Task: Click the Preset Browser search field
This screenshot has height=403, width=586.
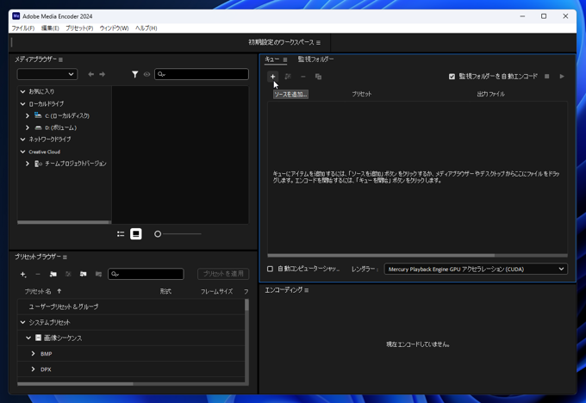Action: pos(146,274)
